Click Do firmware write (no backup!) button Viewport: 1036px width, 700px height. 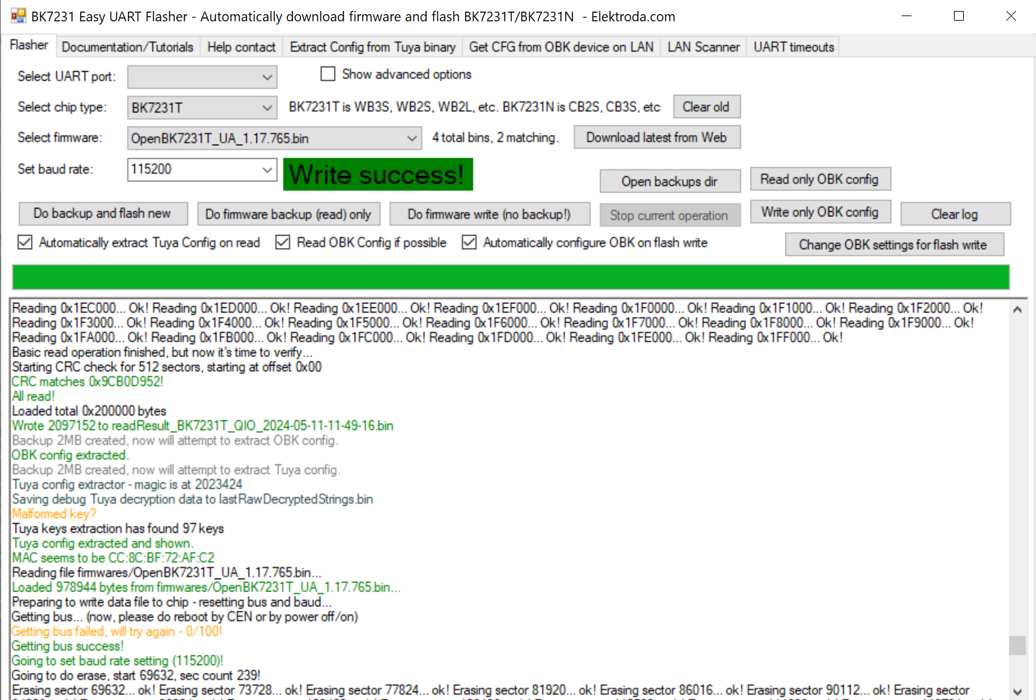click(x=490, y=214)
